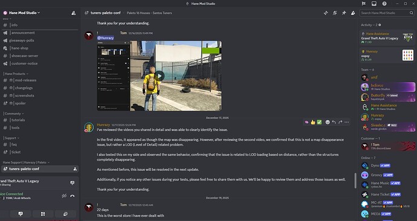React with the green check mark emoji

click(320, 122)
